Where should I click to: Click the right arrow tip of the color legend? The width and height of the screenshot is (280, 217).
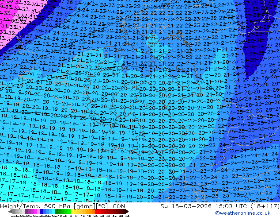[128, 212]
